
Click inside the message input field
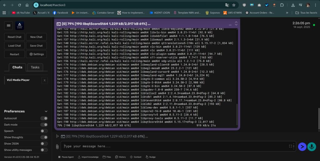(175, 146)
